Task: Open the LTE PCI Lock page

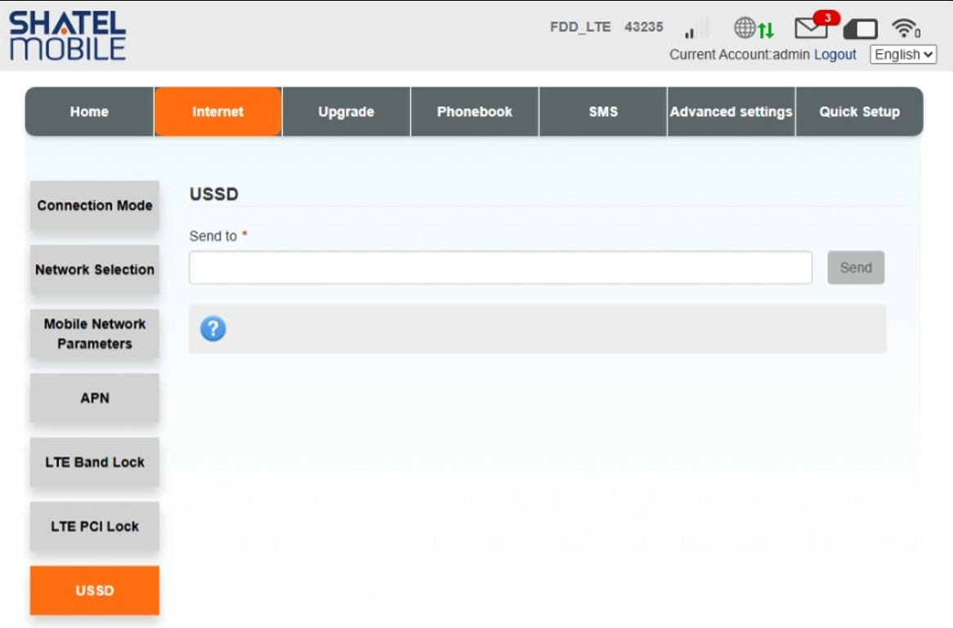Action: (x=95, y=527)
